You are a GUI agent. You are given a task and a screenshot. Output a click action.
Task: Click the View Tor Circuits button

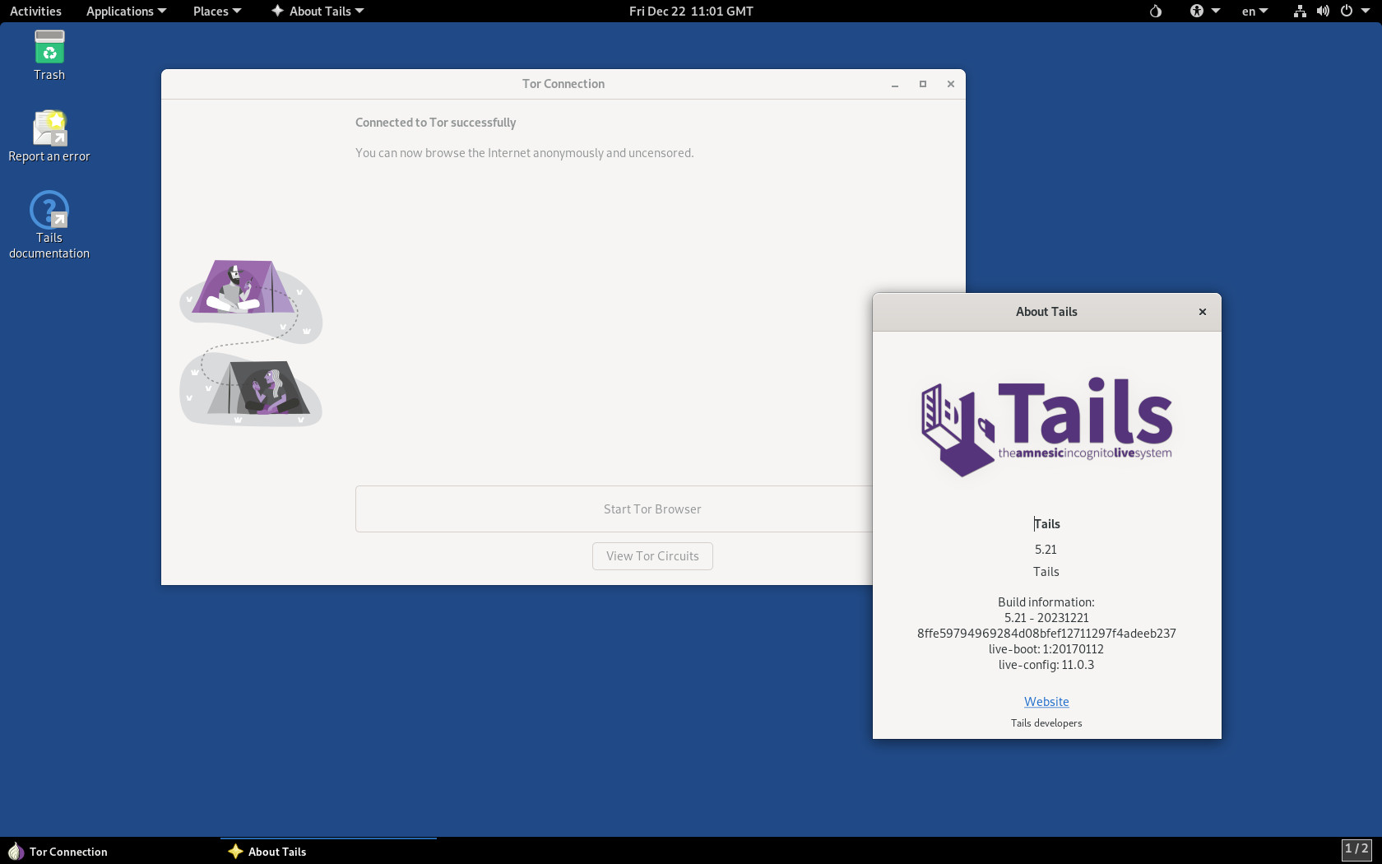pos(652,556)
